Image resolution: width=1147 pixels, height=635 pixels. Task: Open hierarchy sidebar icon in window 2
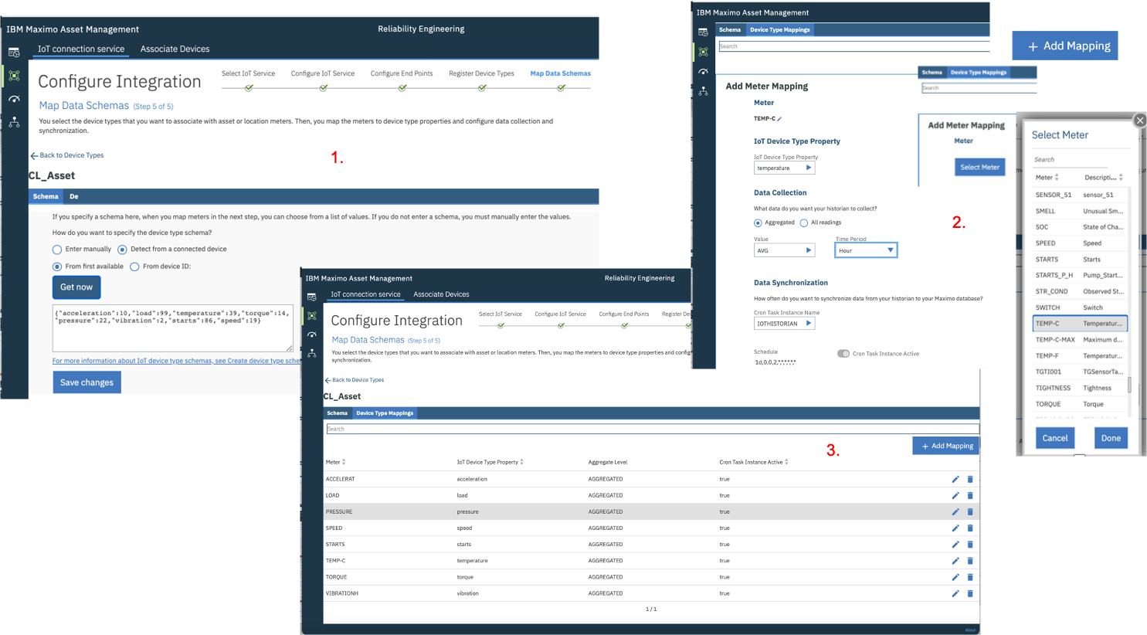(703, 91)
